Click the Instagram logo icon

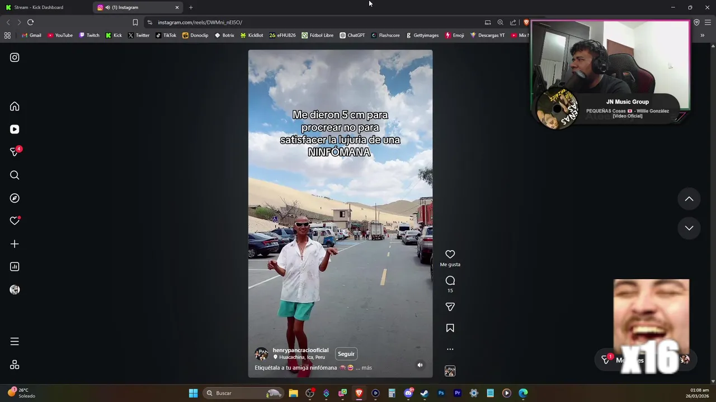coord(15,58)
